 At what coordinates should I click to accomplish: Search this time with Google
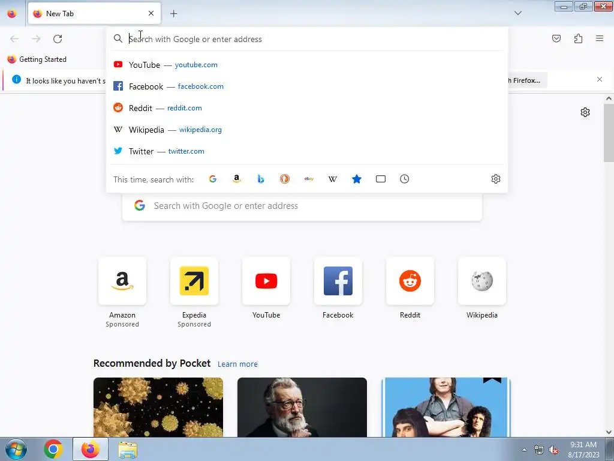tap(213, 179)
